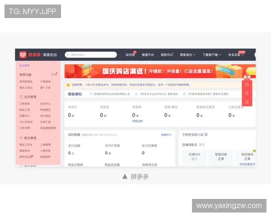Open 报备额度管理 in the sidebar
Viewport: 271px width, 217px height.
pos(48,128)
